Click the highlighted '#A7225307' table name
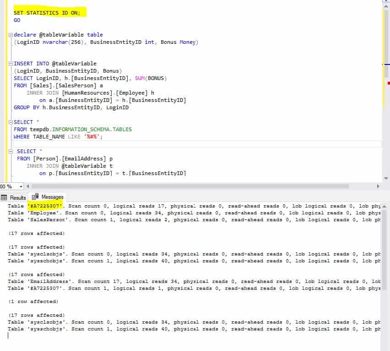390x351 pixels. coord(45,206)
